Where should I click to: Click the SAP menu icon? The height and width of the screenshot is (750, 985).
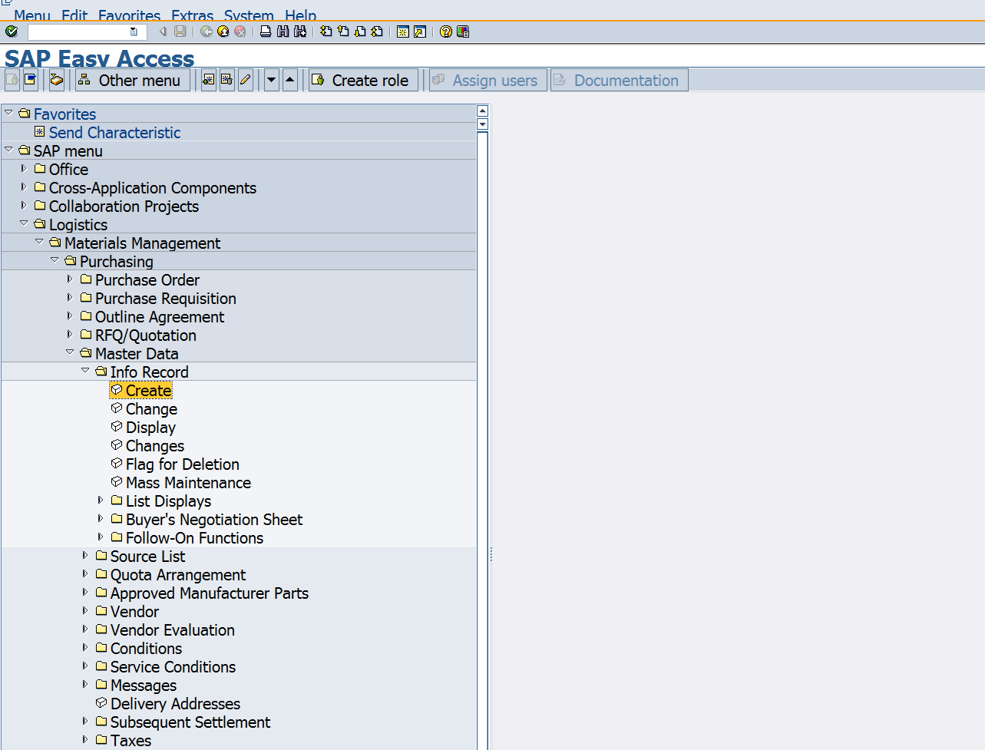click(x=31, y=80)
